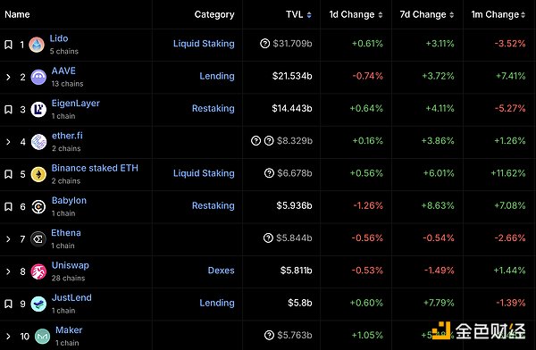Click the JustLend logo icon
Screen dimensions: 536x350
click(38, 304)
